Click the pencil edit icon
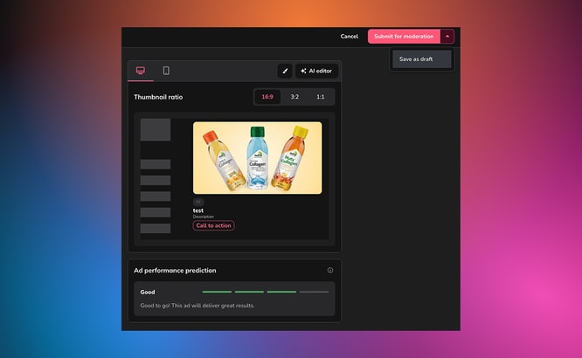The width and height of the screenshot is (582, 358). click(285, 71)
